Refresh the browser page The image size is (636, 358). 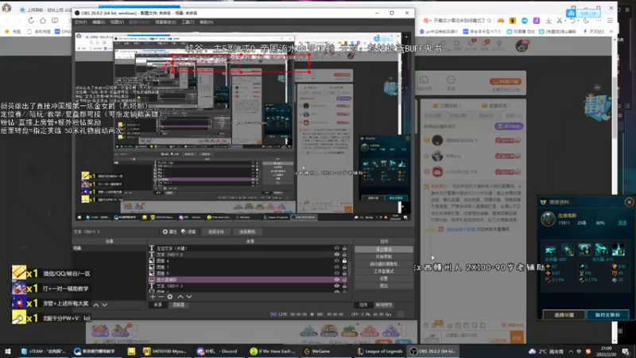click(x=31, y=21)
